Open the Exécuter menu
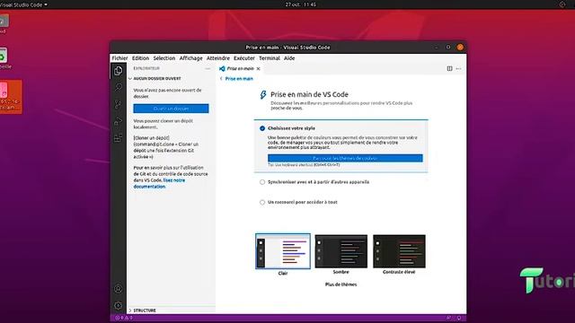This screenshot has width=575, height=323. coord(243,58)
